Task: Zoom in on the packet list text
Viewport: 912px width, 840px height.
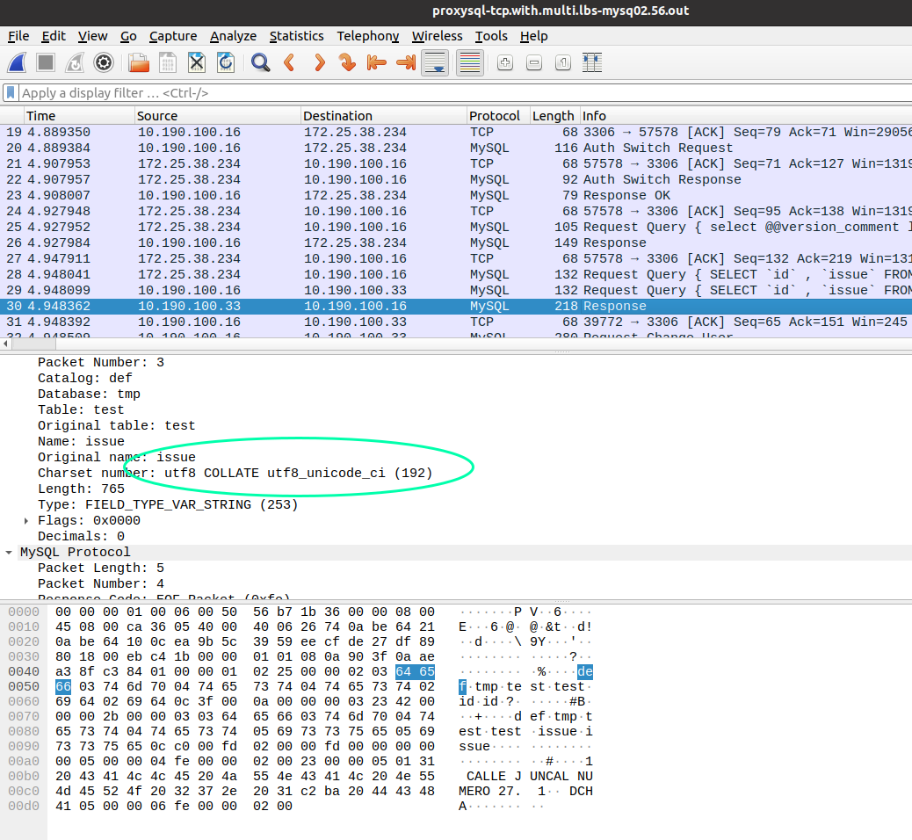Action: (x=503, y=62)
